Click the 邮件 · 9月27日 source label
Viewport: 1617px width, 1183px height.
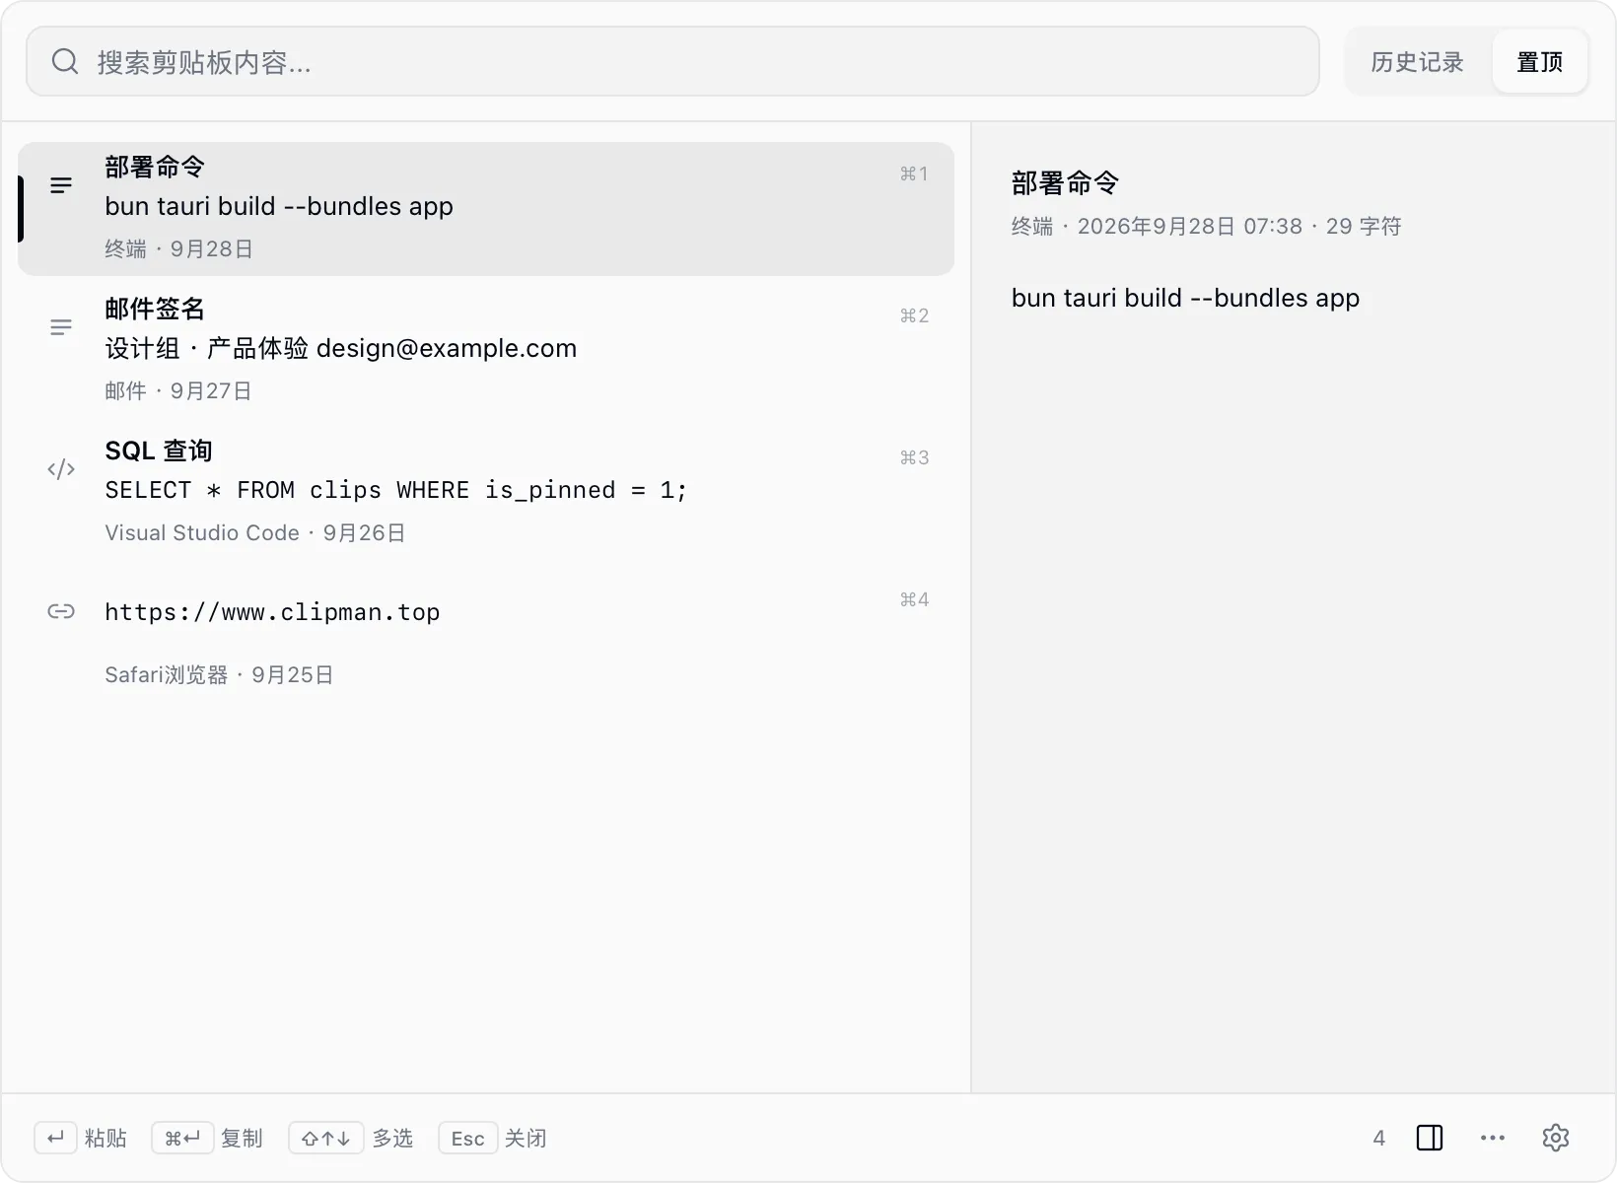pos(178,391)
